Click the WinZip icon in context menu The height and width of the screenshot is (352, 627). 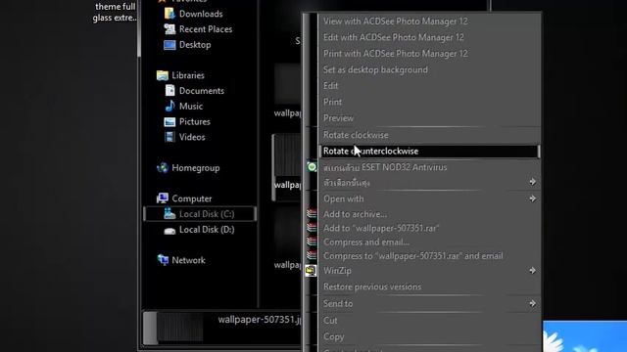tap(311, 271)
